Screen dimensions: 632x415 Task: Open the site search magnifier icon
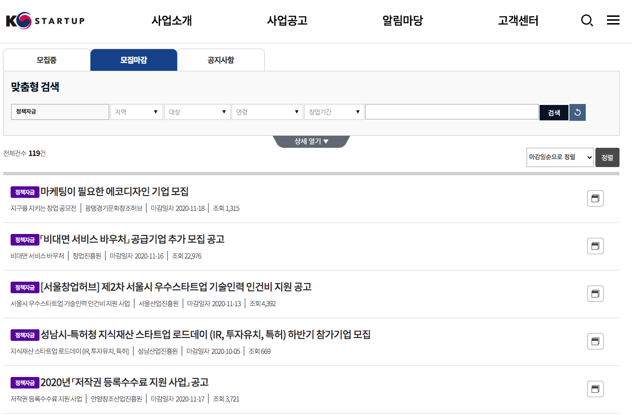[x=587, y=21]
